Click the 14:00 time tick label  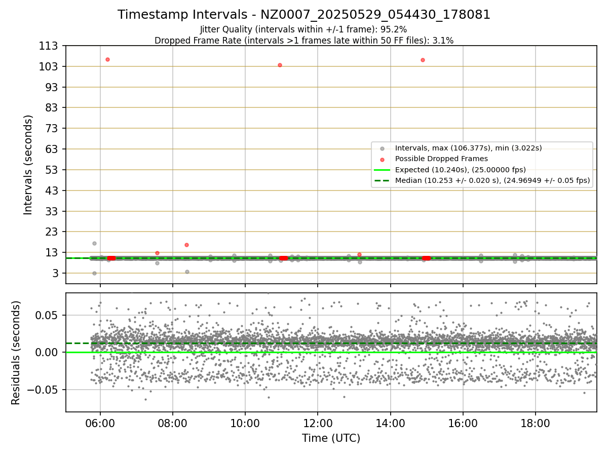[391, 423]
